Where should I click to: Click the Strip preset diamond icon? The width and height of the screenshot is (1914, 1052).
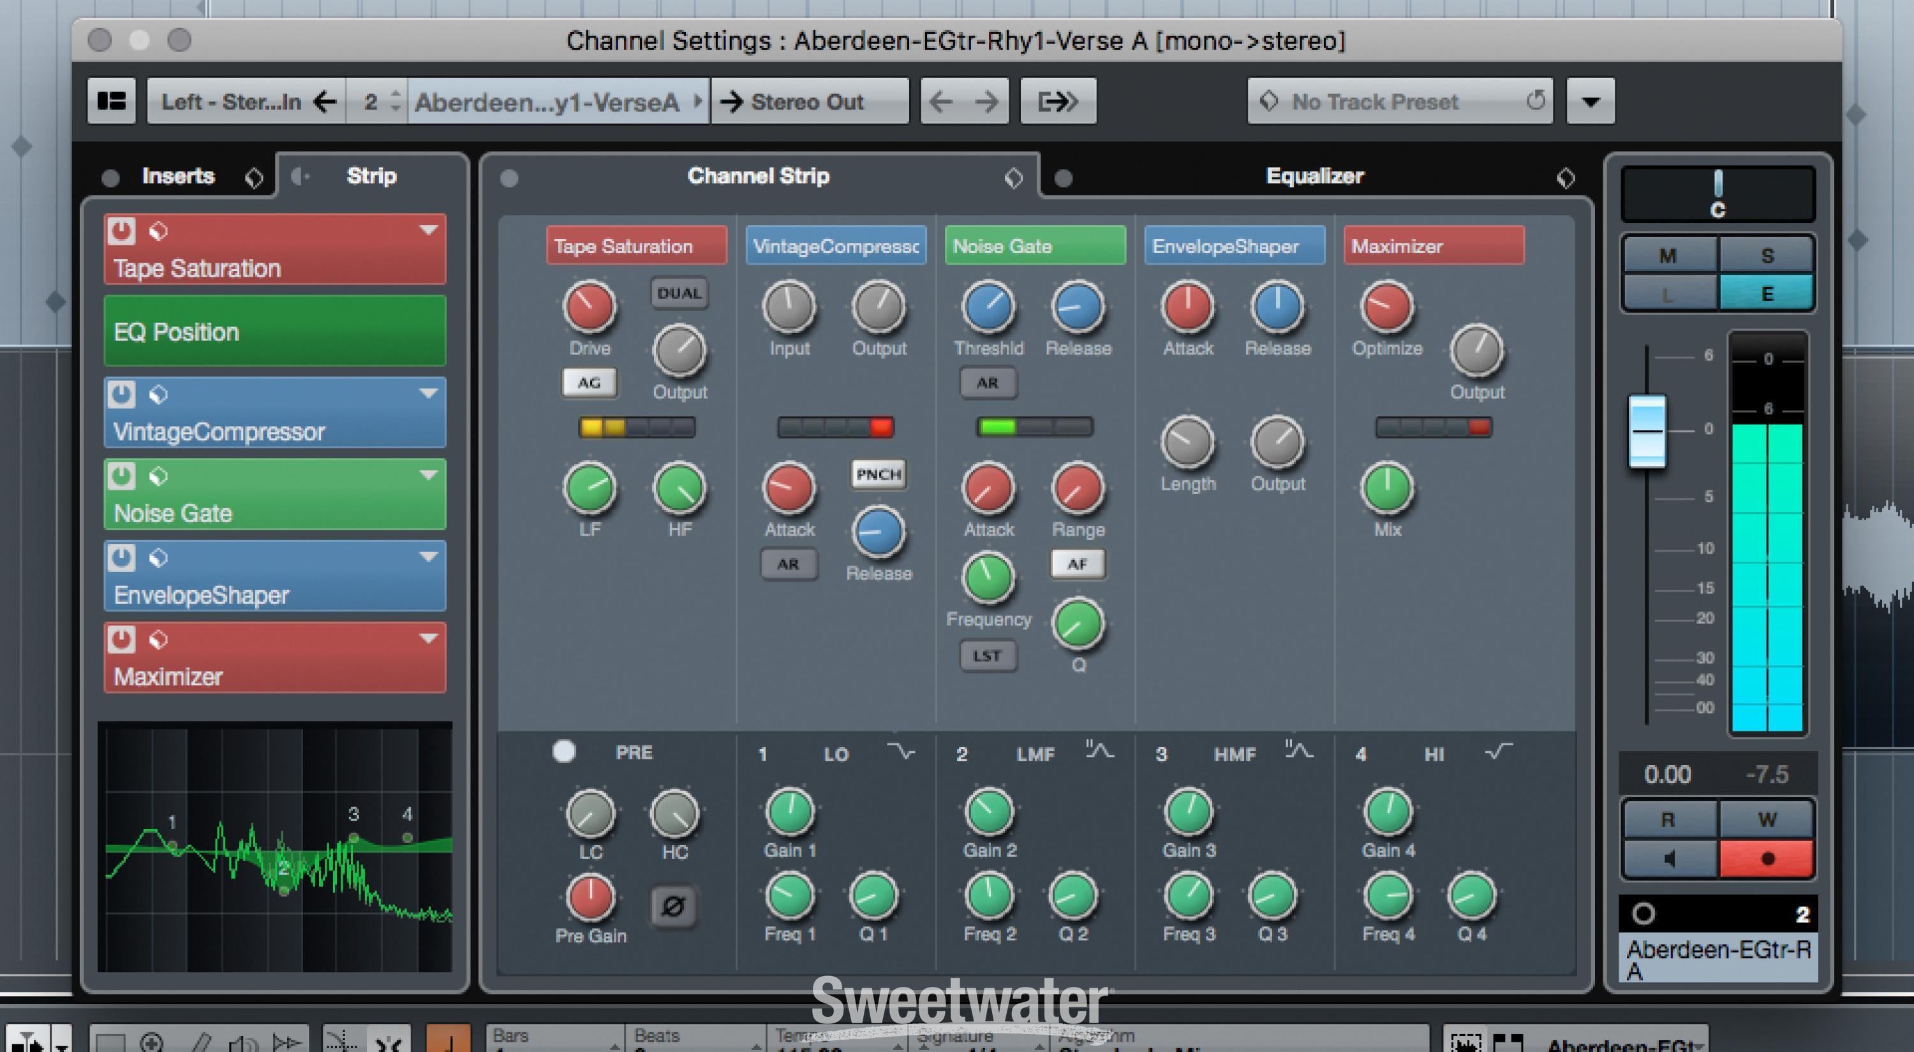coord(1014,177)
